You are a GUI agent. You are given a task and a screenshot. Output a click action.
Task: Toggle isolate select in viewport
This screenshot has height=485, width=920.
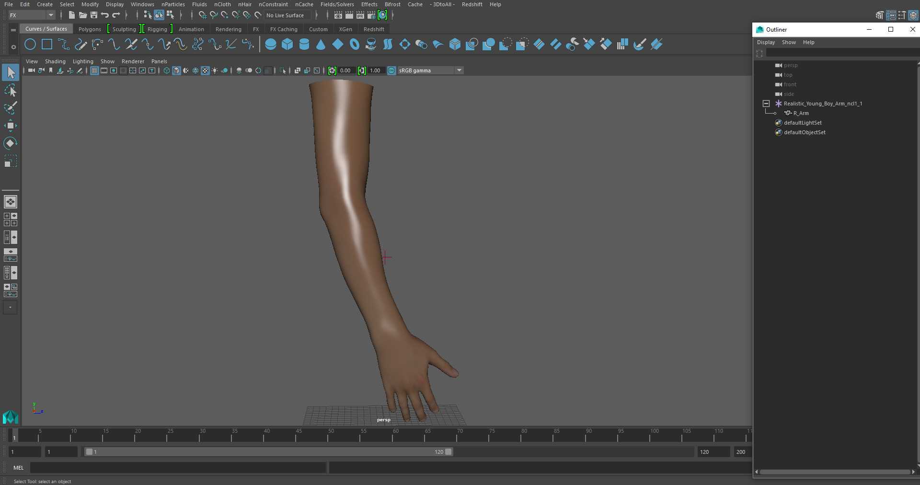(283, 71)
